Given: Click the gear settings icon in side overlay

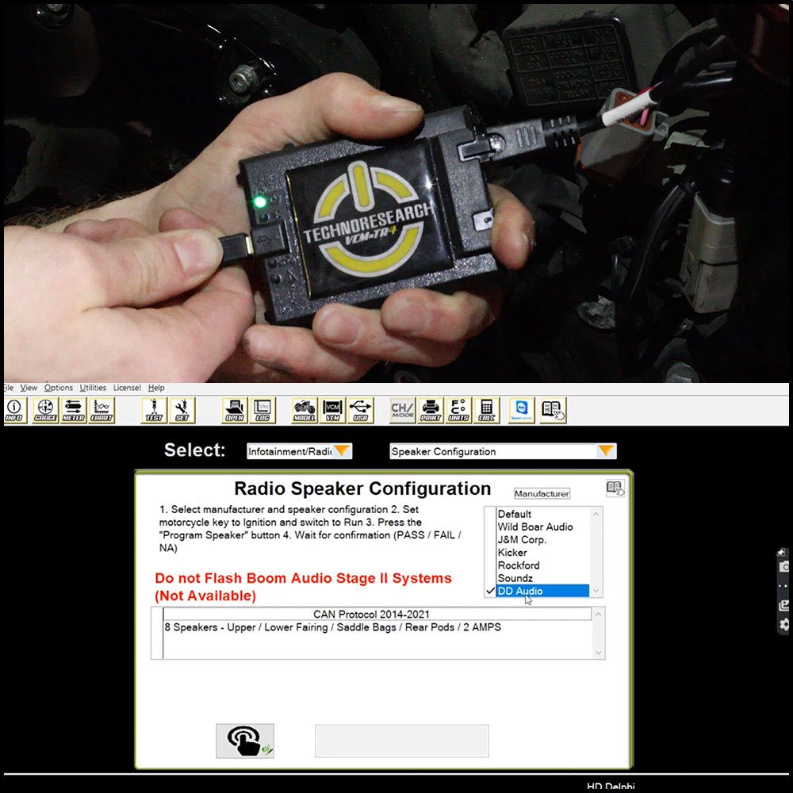Looking at the screenshot, I should pos(784,624).
